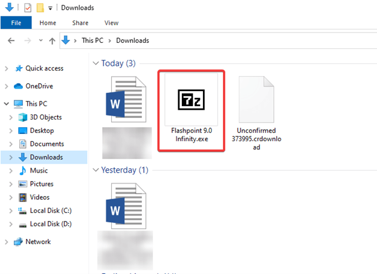The height and width of the screenshot is (274, 377).
Task: Click the Back navigation arrow
Action: [x=11, y=40]
